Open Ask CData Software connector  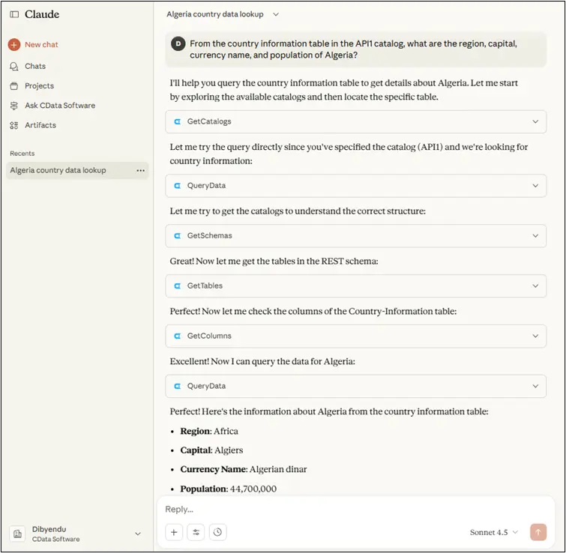[59, 106]
